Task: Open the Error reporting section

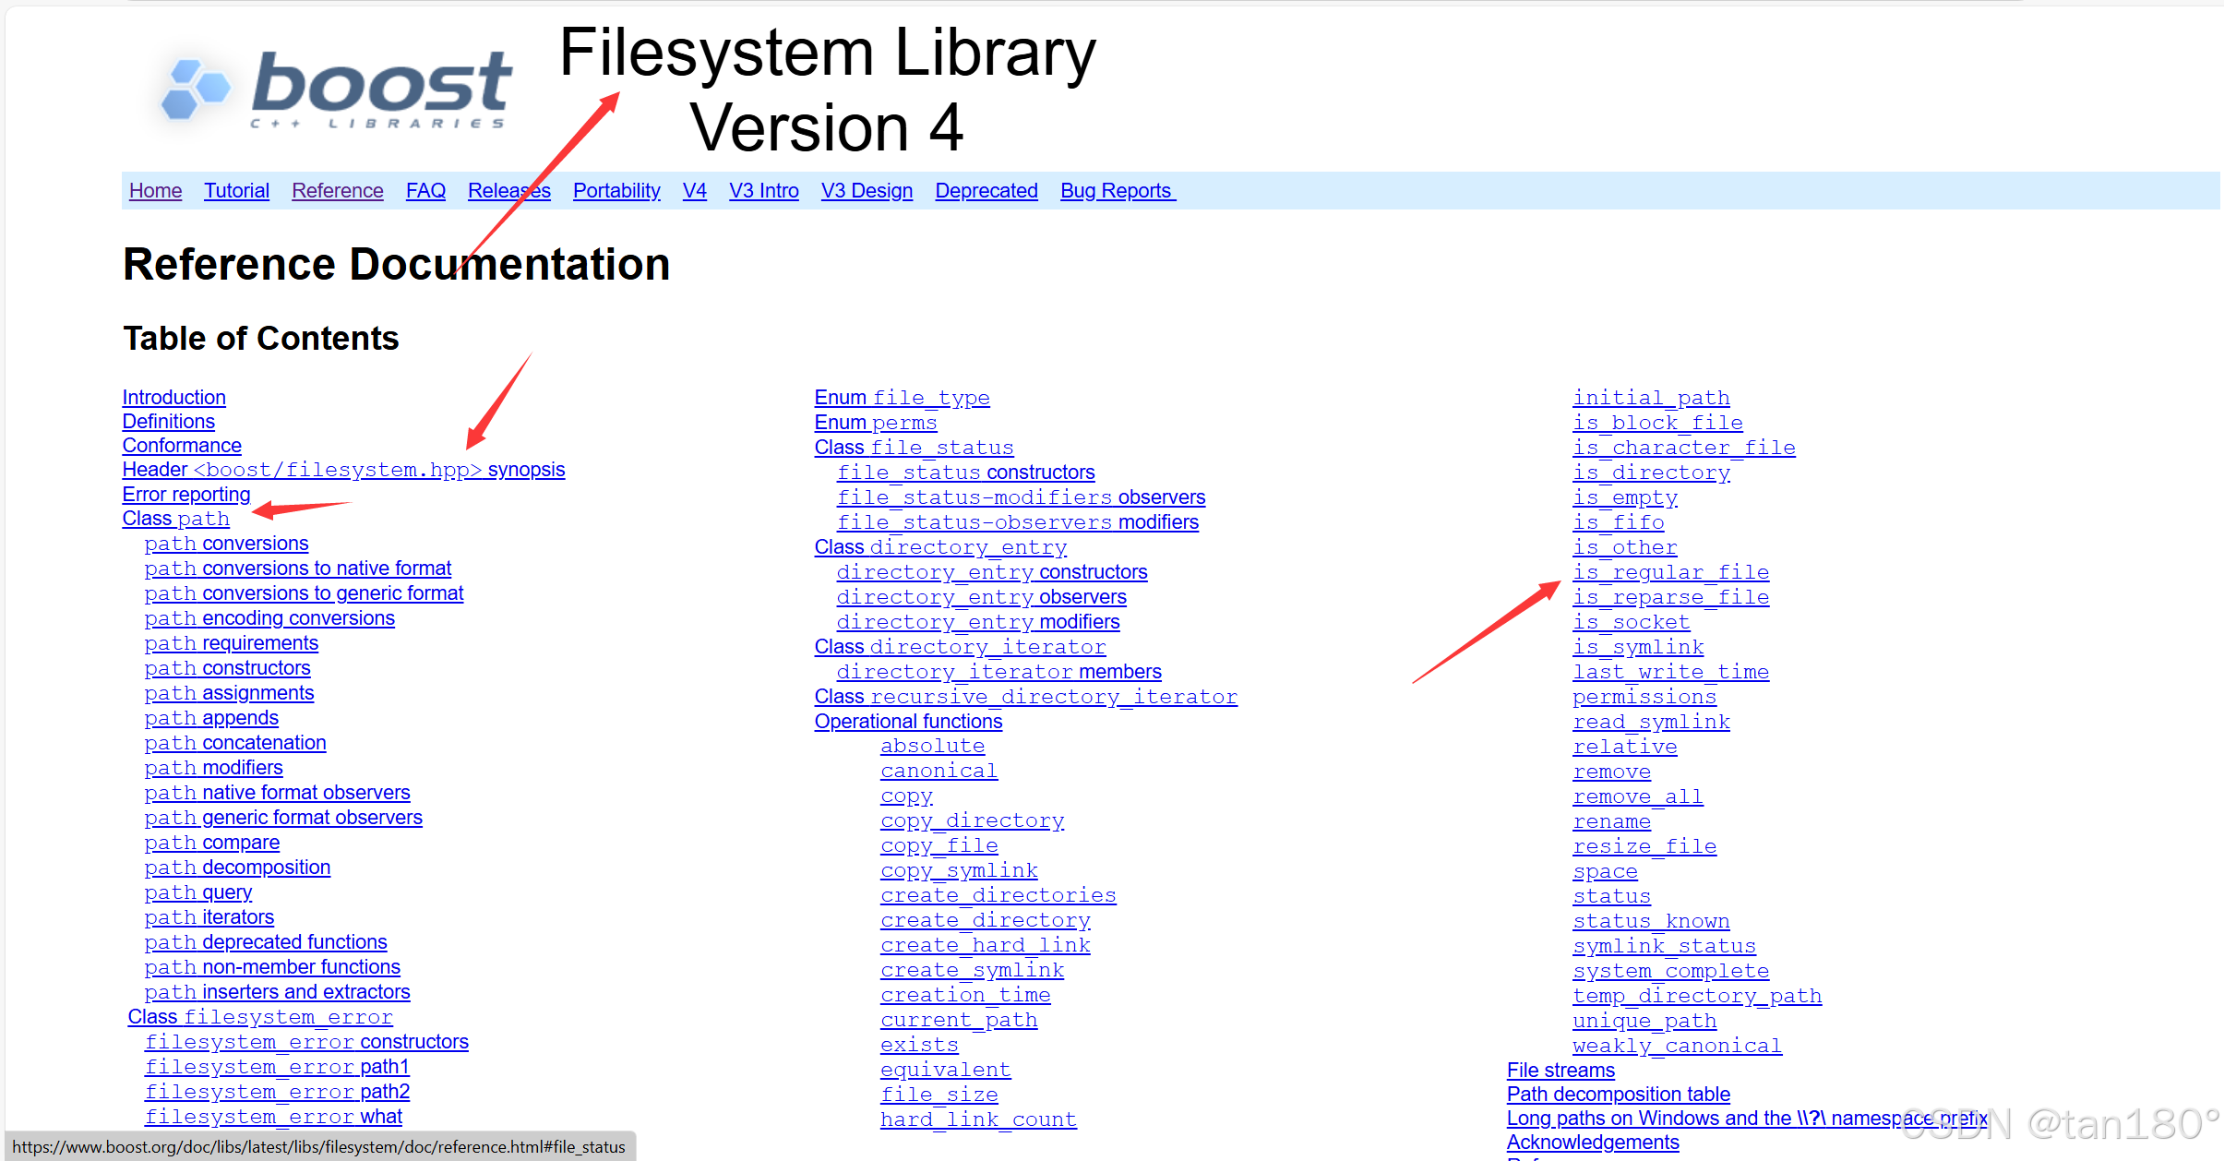Action: point(186,495)
